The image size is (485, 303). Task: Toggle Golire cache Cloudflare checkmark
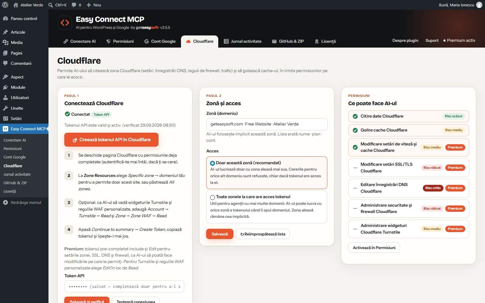coord(355,130)
